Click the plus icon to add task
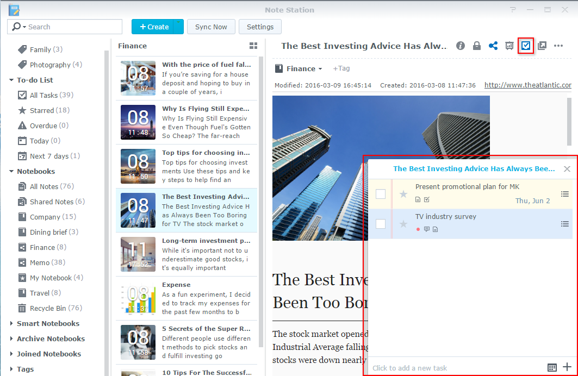This screenshot has width=578, height=376. click(567, 367)
